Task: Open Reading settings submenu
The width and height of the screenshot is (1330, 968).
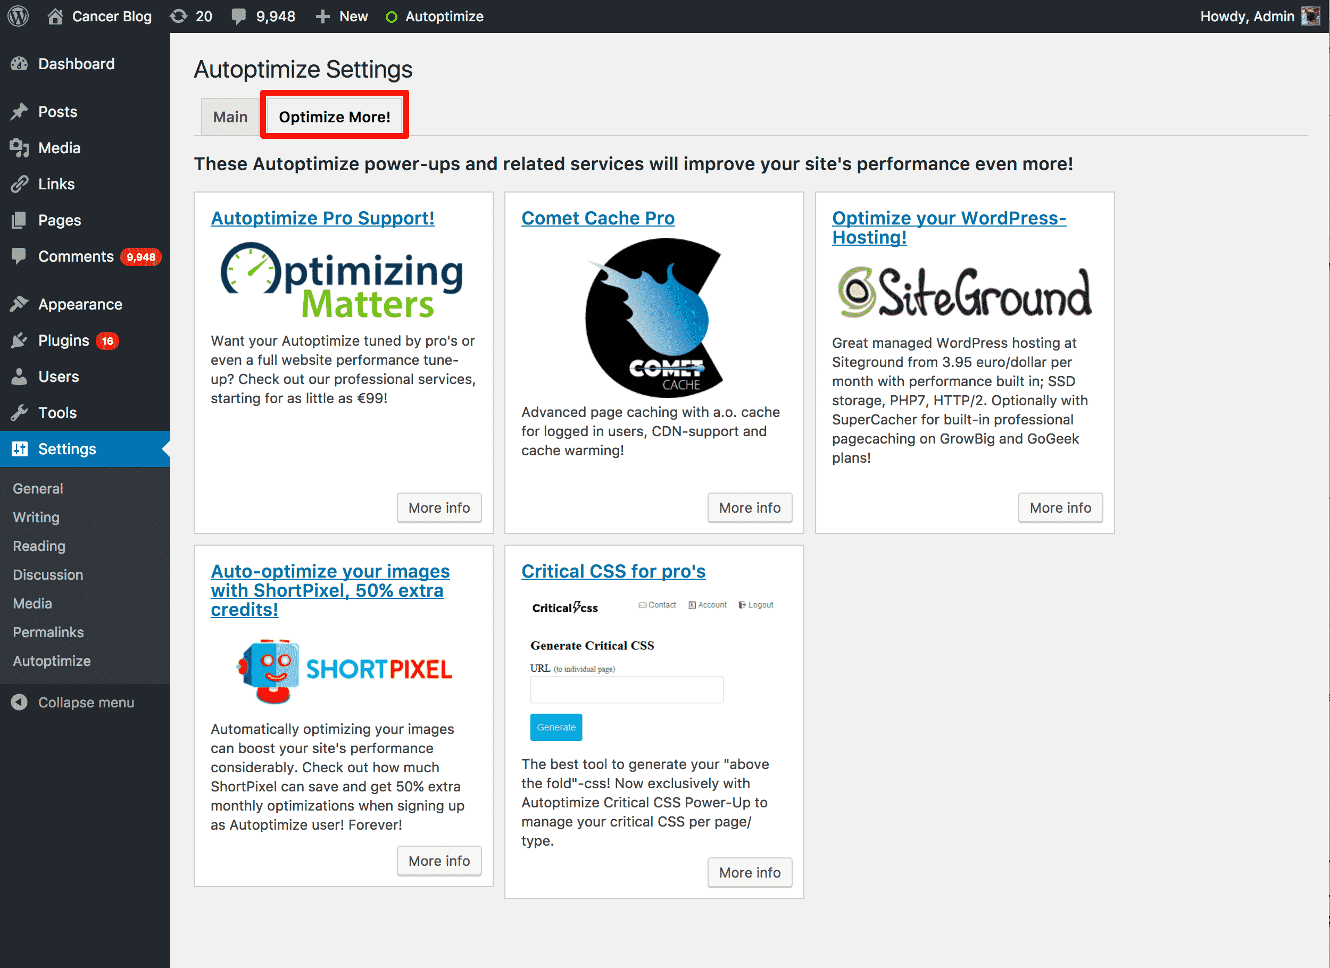Action: [39, 546]
